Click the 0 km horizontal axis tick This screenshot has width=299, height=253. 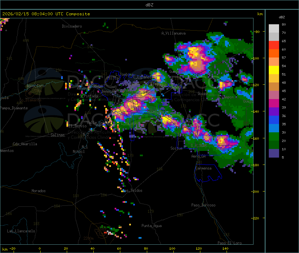pos(40,248)
